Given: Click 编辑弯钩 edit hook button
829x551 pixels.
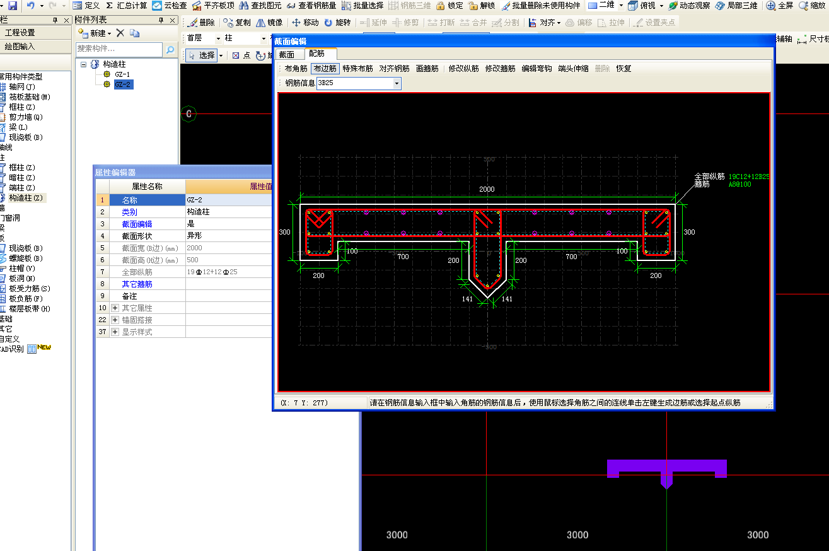Looking at the screenshot, I should [536, 68].
